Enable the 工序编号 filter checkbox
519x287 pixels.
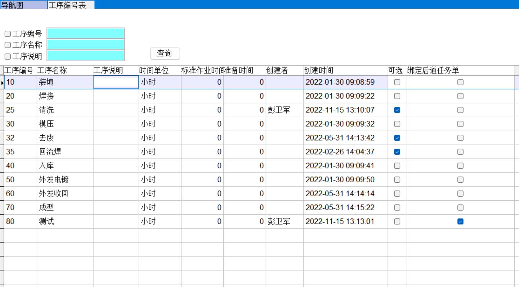click(x=8, y=34)
